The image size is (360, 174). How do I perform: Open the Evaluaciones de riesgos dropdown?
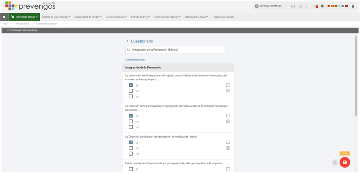pyautogui.click(x=88, y=17)
